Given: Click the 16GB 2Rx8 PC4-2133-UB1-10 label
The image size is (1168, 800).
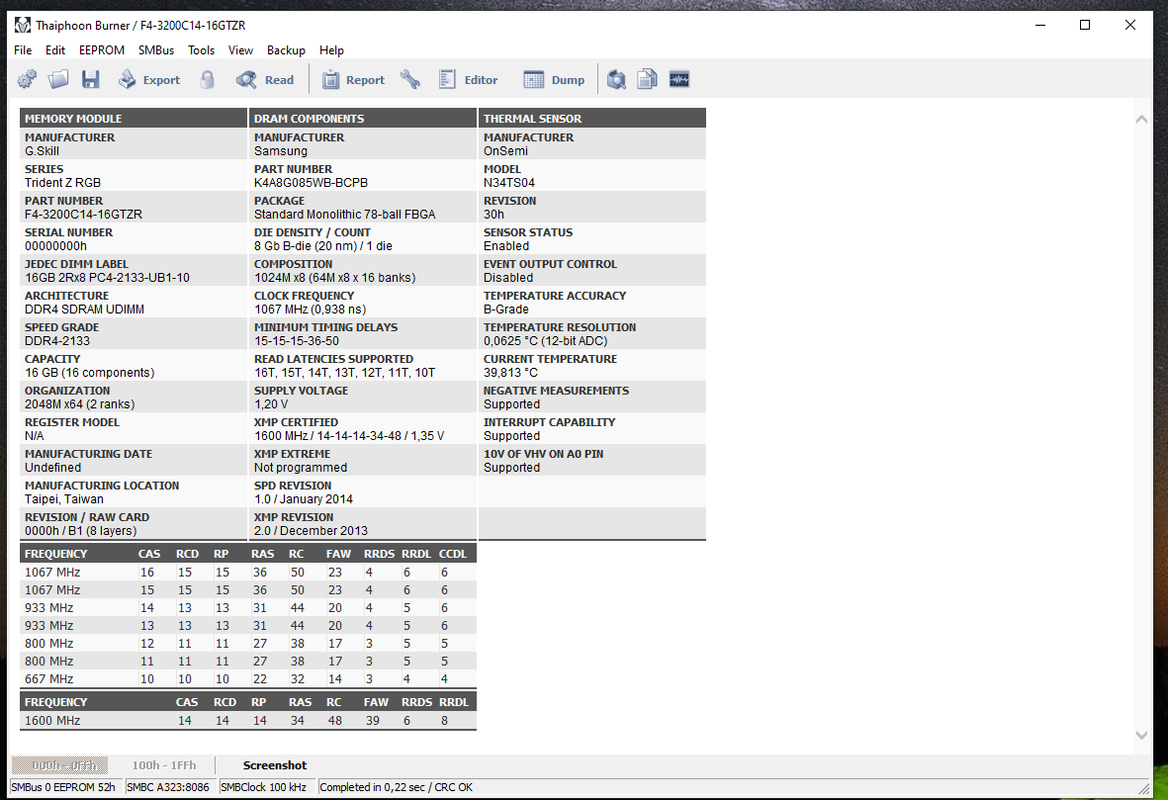Looking at the screenshot, I should pyautogui.click(x=107, y=278).
